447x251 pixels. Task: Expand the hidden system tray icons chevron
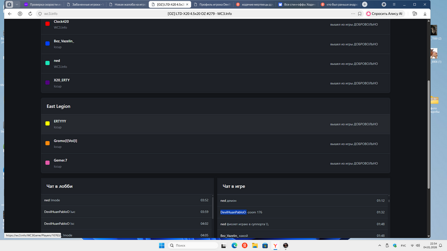(380, 246)
